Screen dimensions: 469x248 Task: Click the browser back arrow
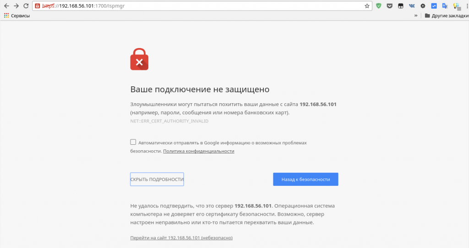pyautogui.click(x=6, y=6)
